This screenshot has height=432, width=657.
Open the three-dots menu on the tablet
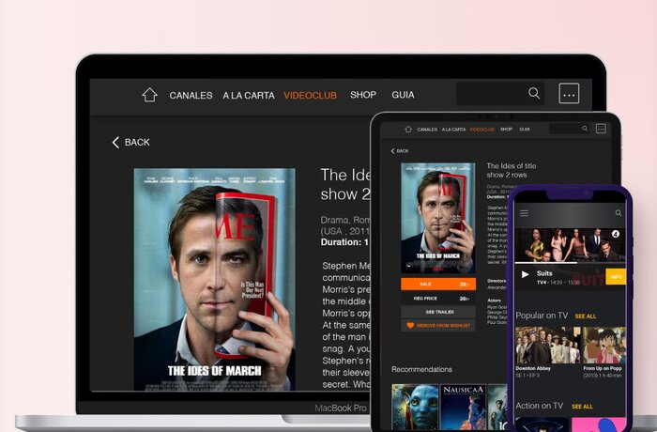point(603,129)
